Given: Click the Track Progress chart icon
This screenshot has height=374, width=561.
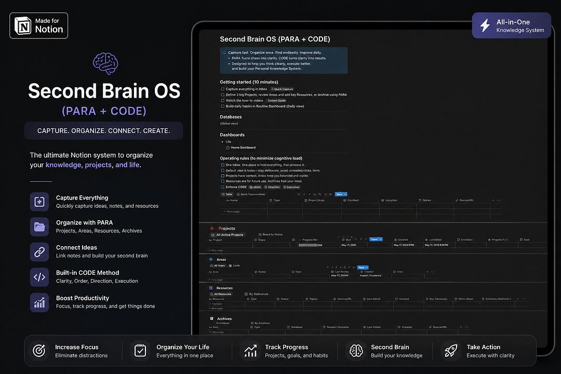Looking at the screenshot, I should coord(250,351).
